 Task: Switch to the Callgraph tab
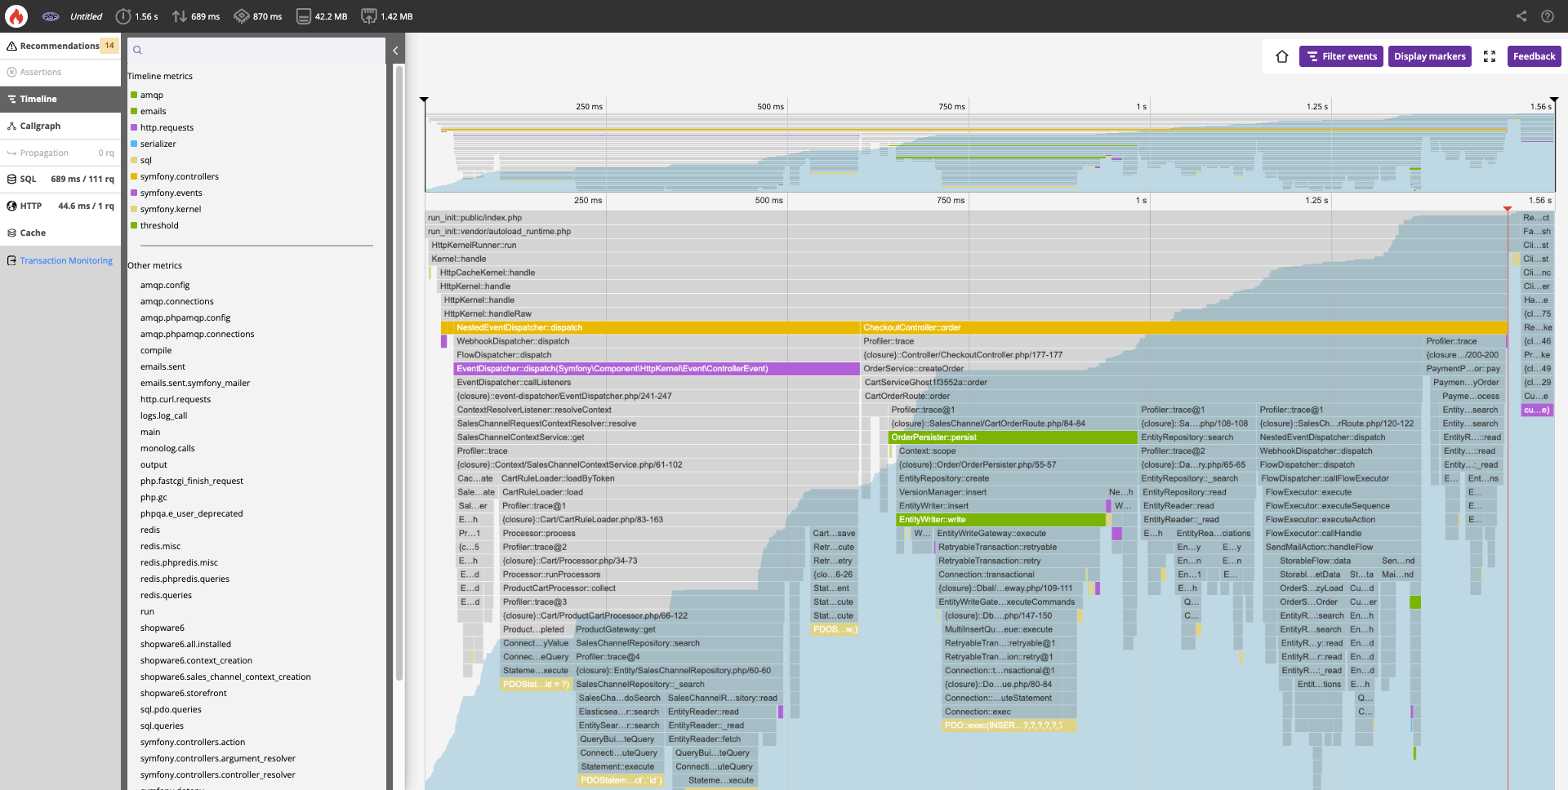(40, 126)
